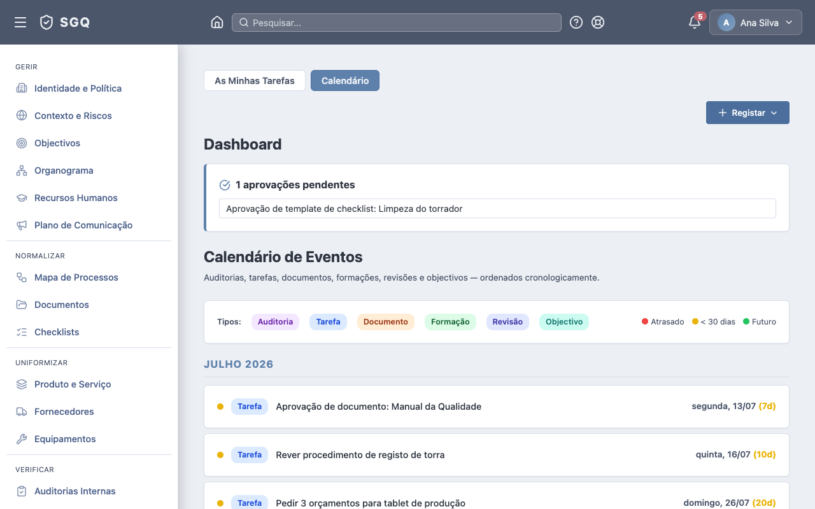Image resolution: width=815 pixels, height=509 pixels.
Task: Click the JULHO 2026 month heading
Action: [x=239, y=365]
